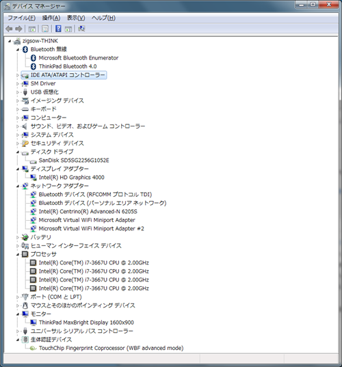Open the 表示(V) menu
Image resolution: width=342 pixels, height=367 pixels.
pos(76,18)
